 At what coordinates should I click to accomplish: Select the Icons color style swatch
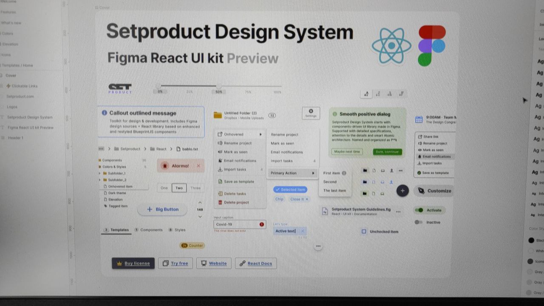pos(530,261)
